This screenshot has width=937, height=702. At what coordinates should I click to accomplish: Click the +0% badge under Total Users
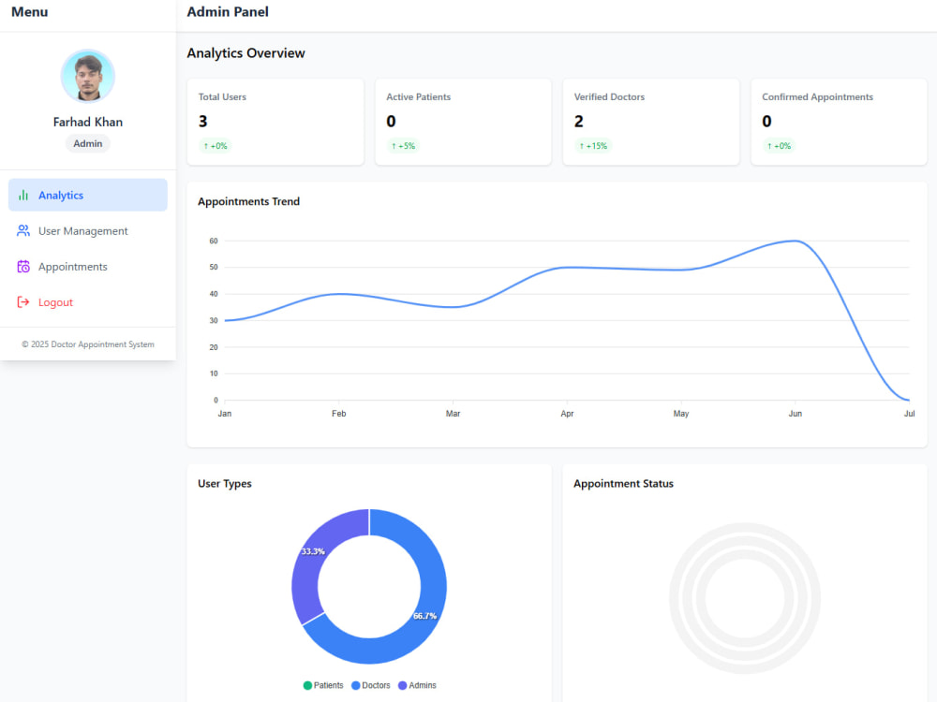point(216,146)
